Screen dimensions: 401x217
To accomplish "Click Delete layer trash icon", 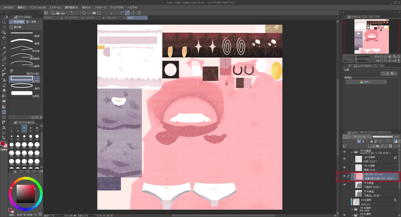I will tap(398, 146).
